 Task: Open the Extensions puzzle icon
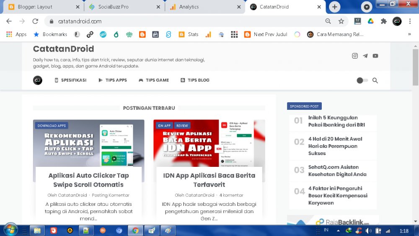384,21
